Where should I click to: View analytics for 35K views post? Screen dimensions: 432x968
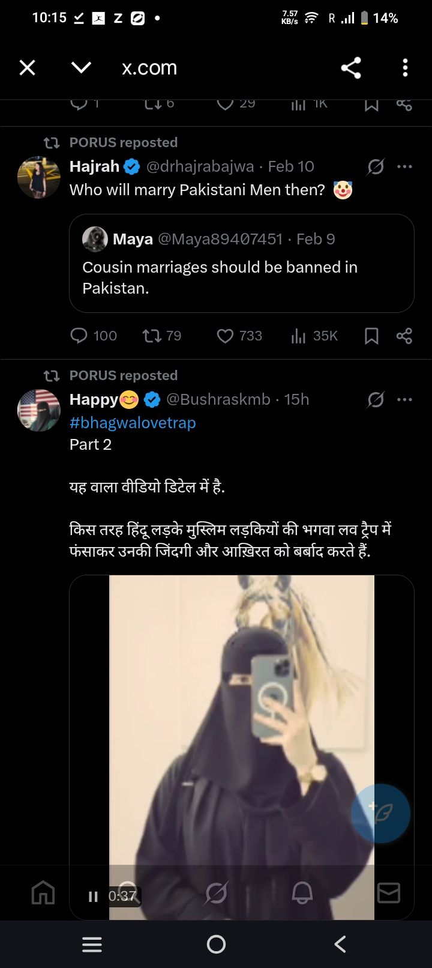298,336
